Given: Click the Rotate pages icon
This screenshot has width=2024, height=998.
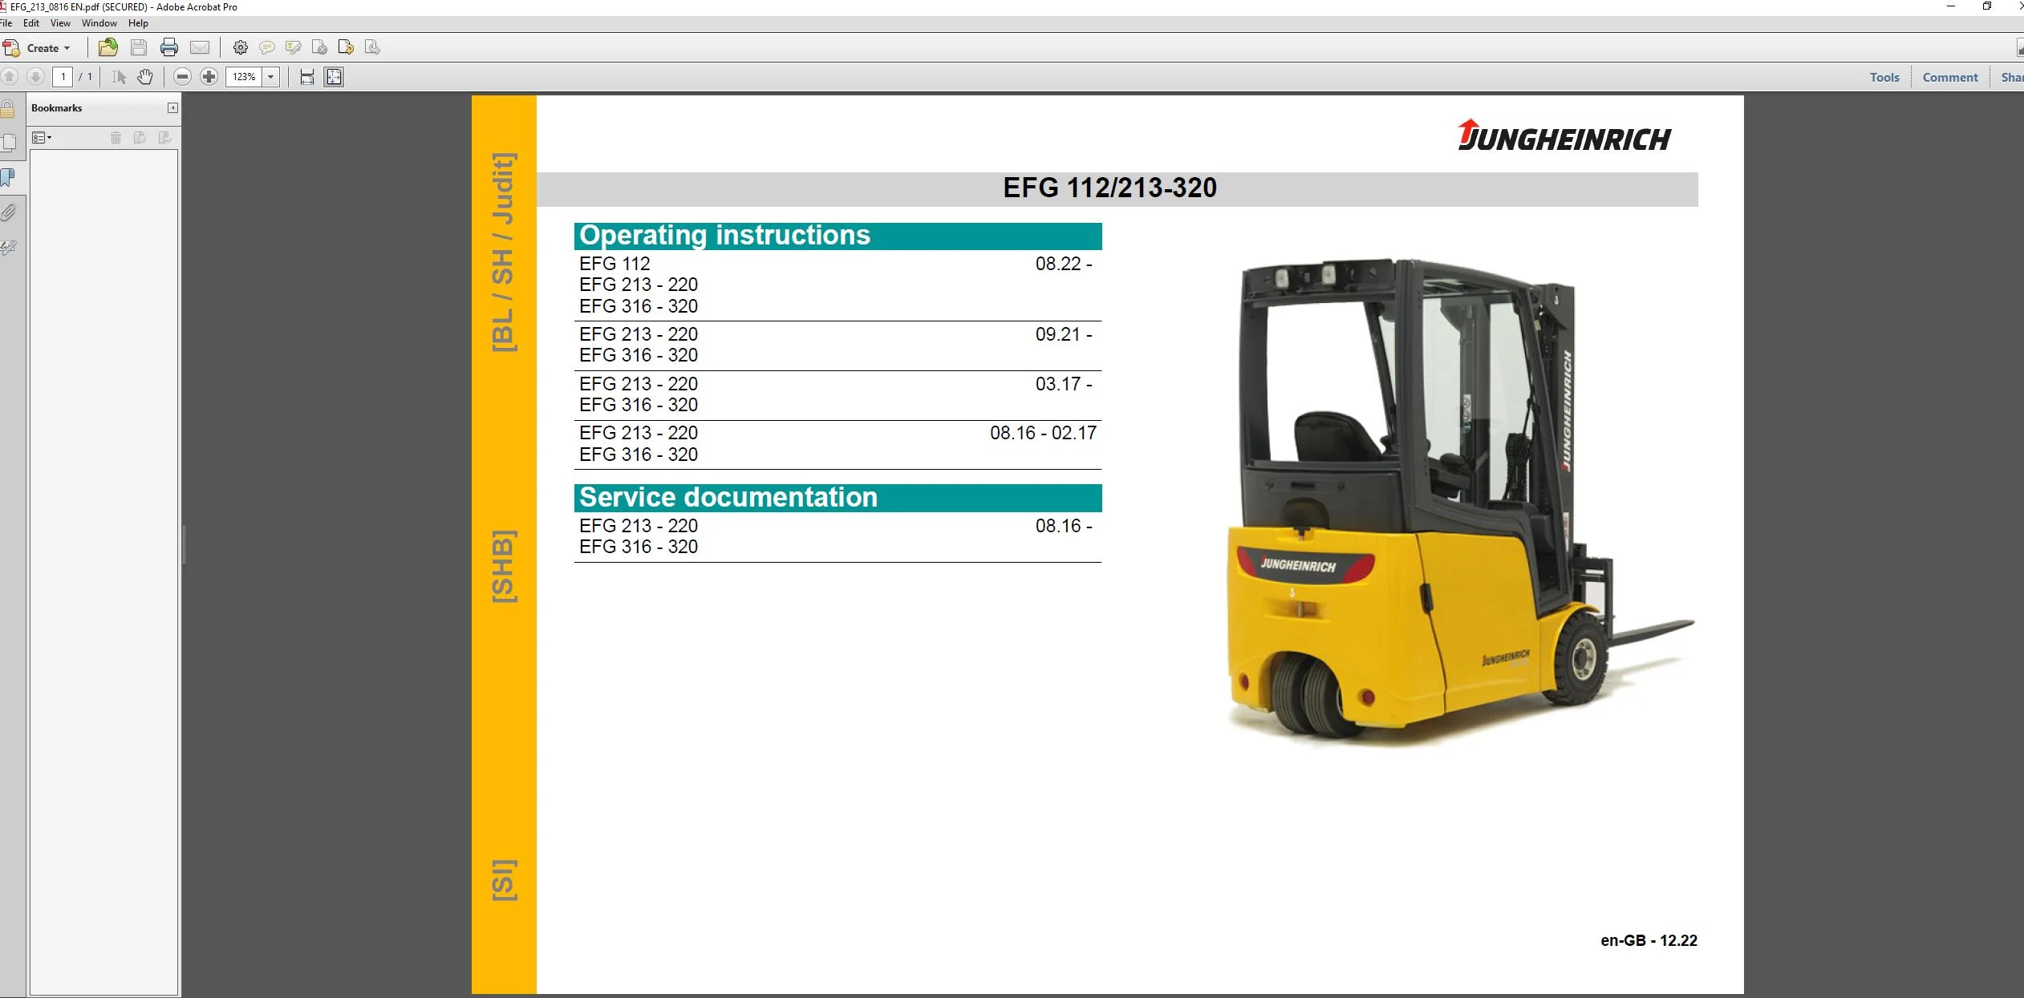Looking at the screenshot, I should point(346,47).
